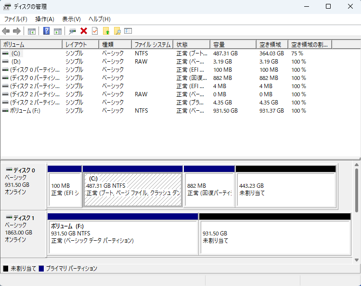Click the blue プライマリ パーティション legend swatch
The height and width of the screenshot is (286, 361).
pos(41,269)
